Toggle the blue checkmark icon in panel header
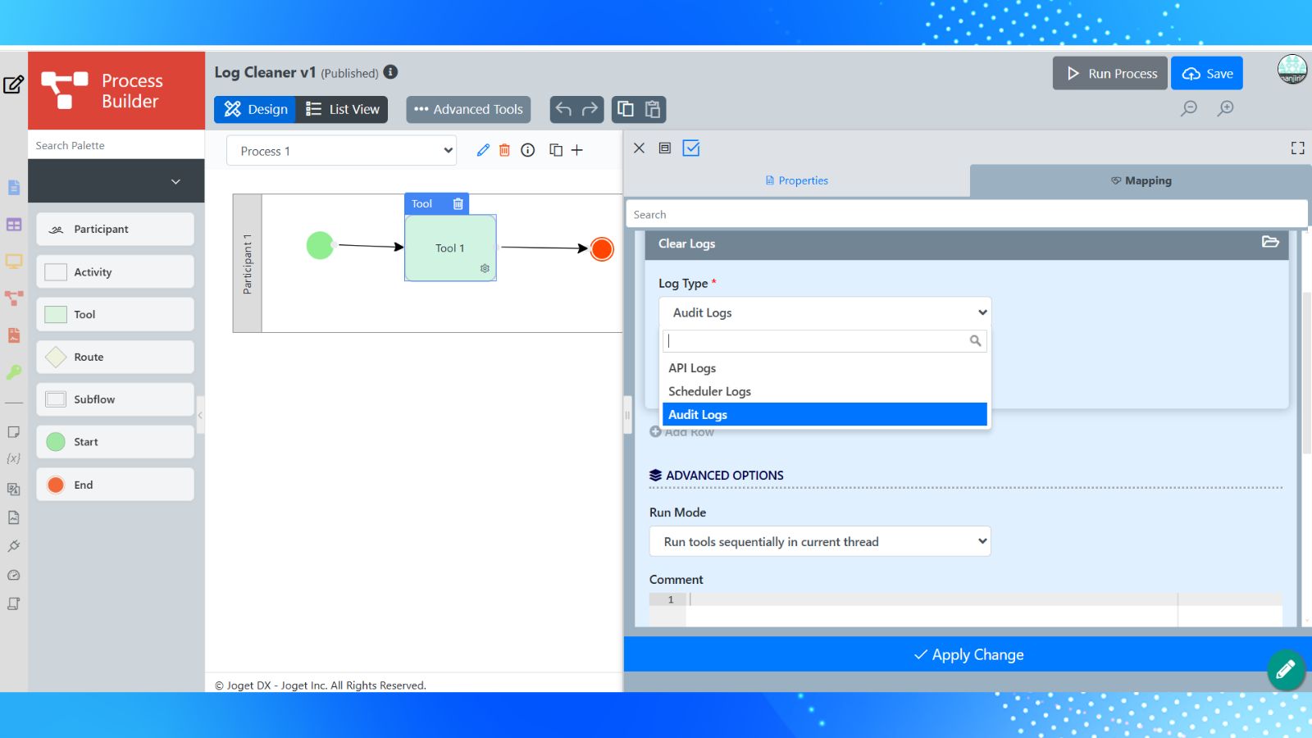 point(691,148)
